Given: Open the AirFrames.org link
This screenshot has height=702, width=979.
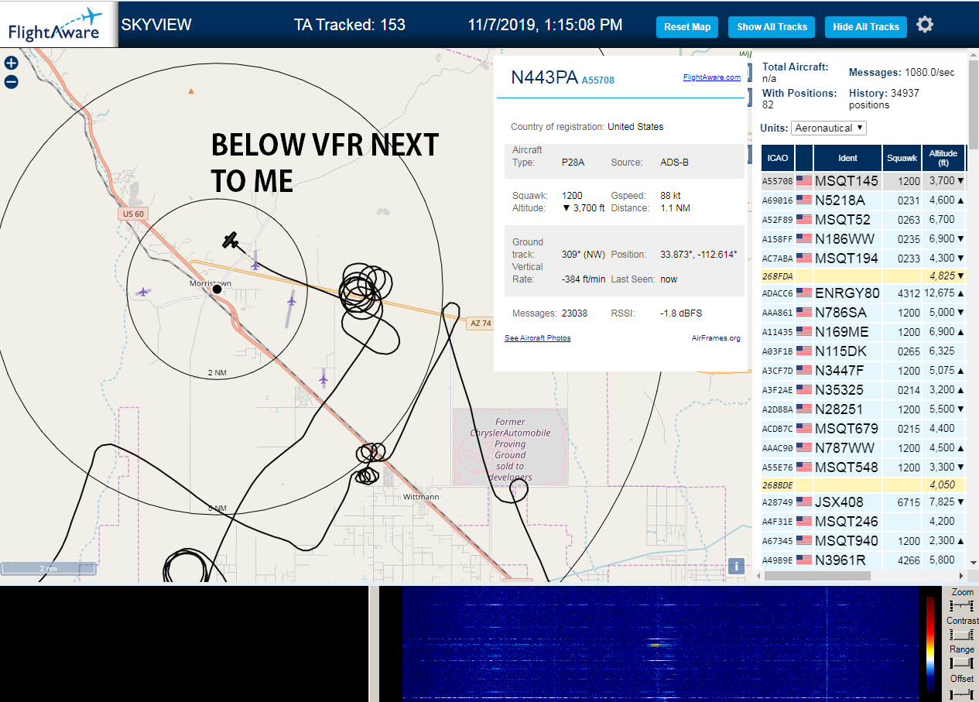Looking at the screenshot, I should pyautogui.click(x=716, y=338).
